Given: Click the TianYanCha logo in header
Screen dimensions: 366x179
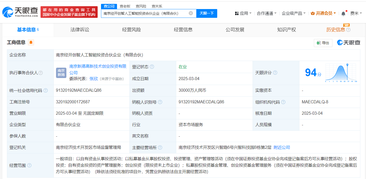Looking at the screenshot, I should (x=20, y=12).
